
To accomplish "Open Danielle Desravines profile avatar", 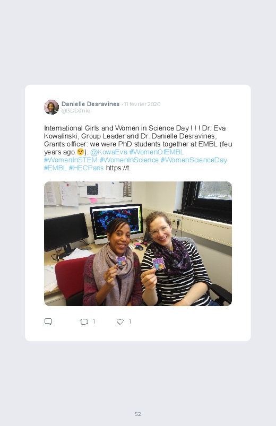I will (x=51, y=107).
